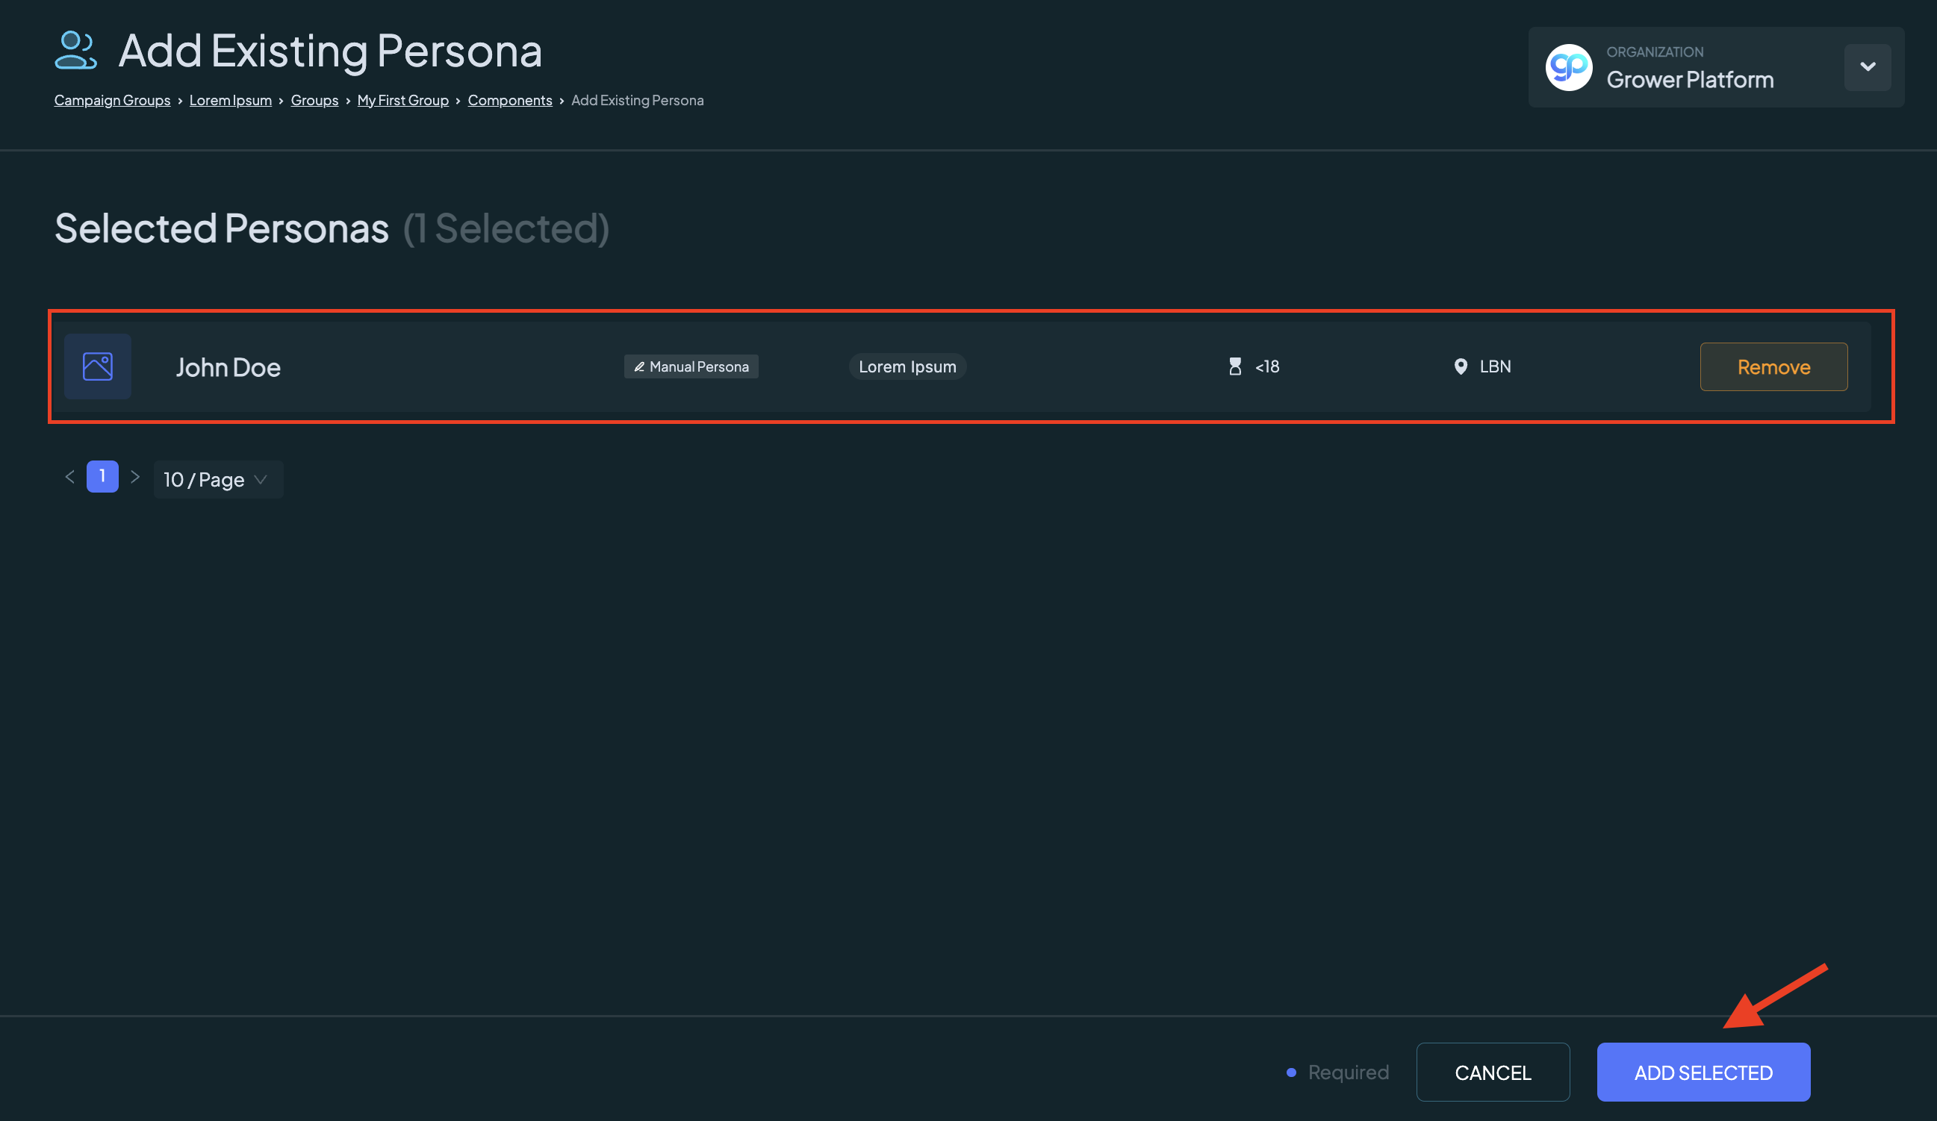The height and width of the screenshot is (1121, 1937).
Task: Click the Add Existing Persona breadcrumb text
Action: coord(637,100)
